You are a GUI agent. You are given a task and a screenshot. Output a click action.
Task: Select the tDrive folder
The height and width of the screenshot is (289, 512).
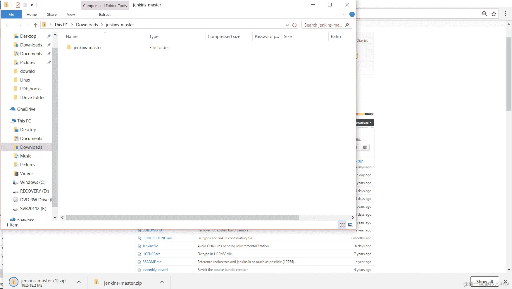click(32, 98)
